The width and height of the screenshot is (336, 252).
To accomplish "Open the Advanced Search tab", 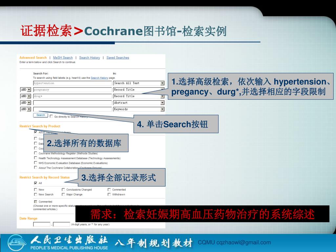I will 33,58.
